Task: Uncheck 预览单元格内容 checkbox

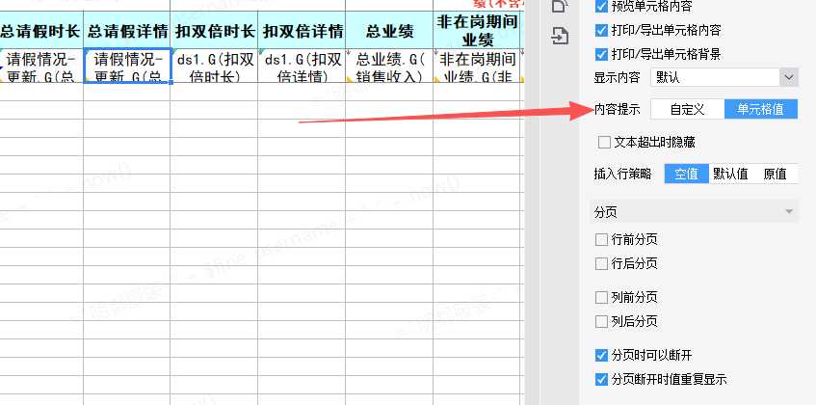Action: pyautogui.click(x=602, y=6)
